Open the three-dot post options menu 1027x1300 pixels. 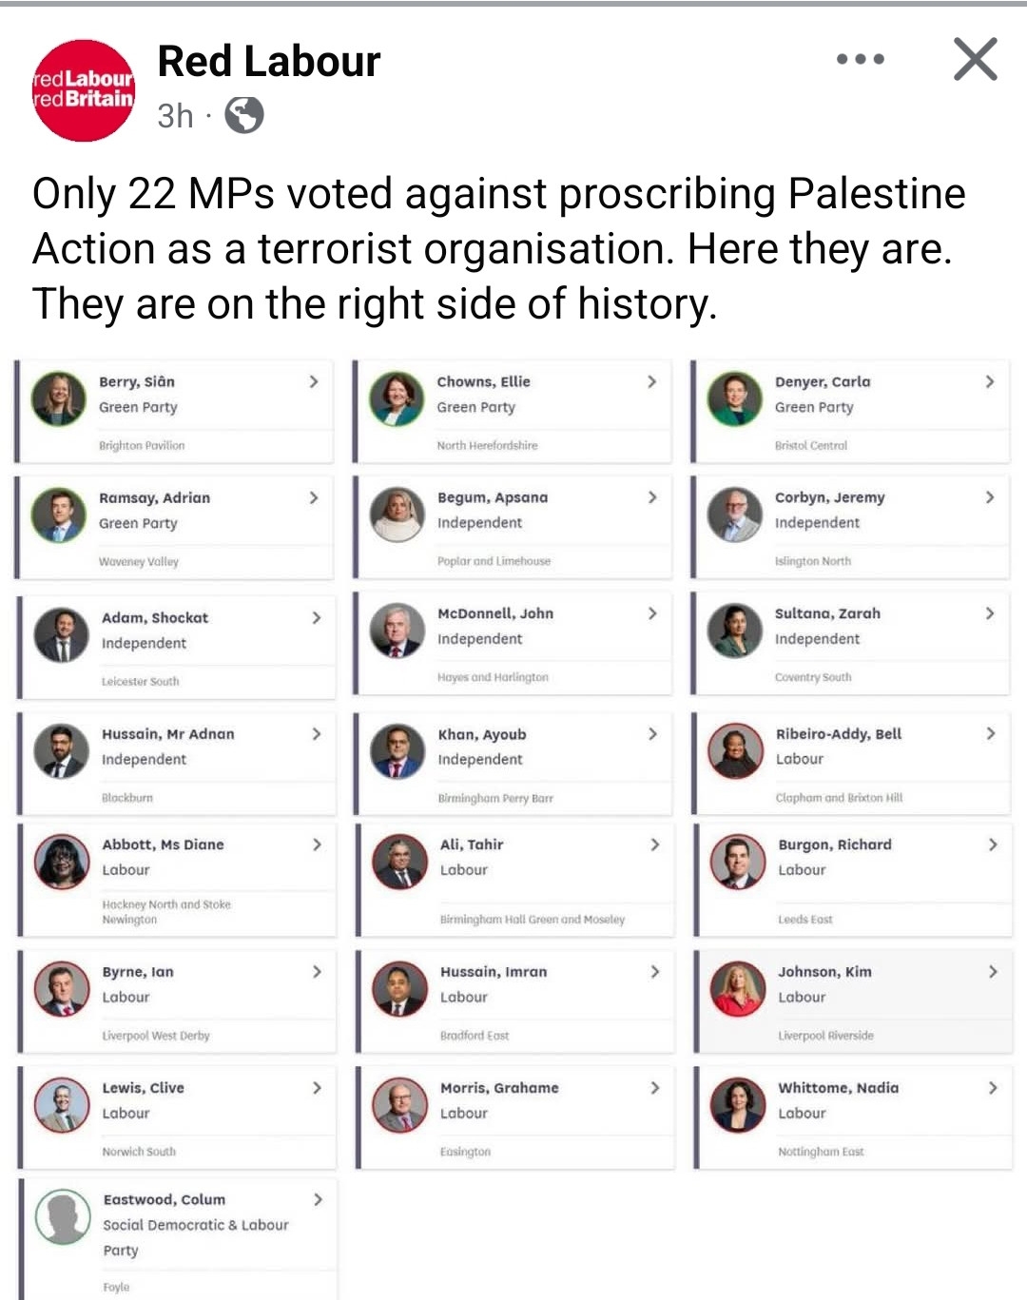pos(861,59)
